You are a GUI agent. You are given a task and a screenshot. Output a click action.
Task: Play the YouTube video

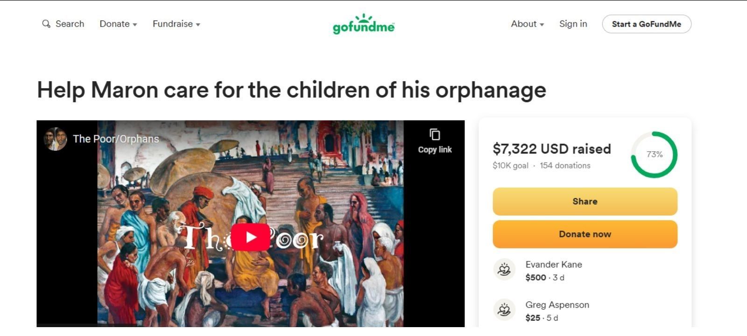[250, 238]
